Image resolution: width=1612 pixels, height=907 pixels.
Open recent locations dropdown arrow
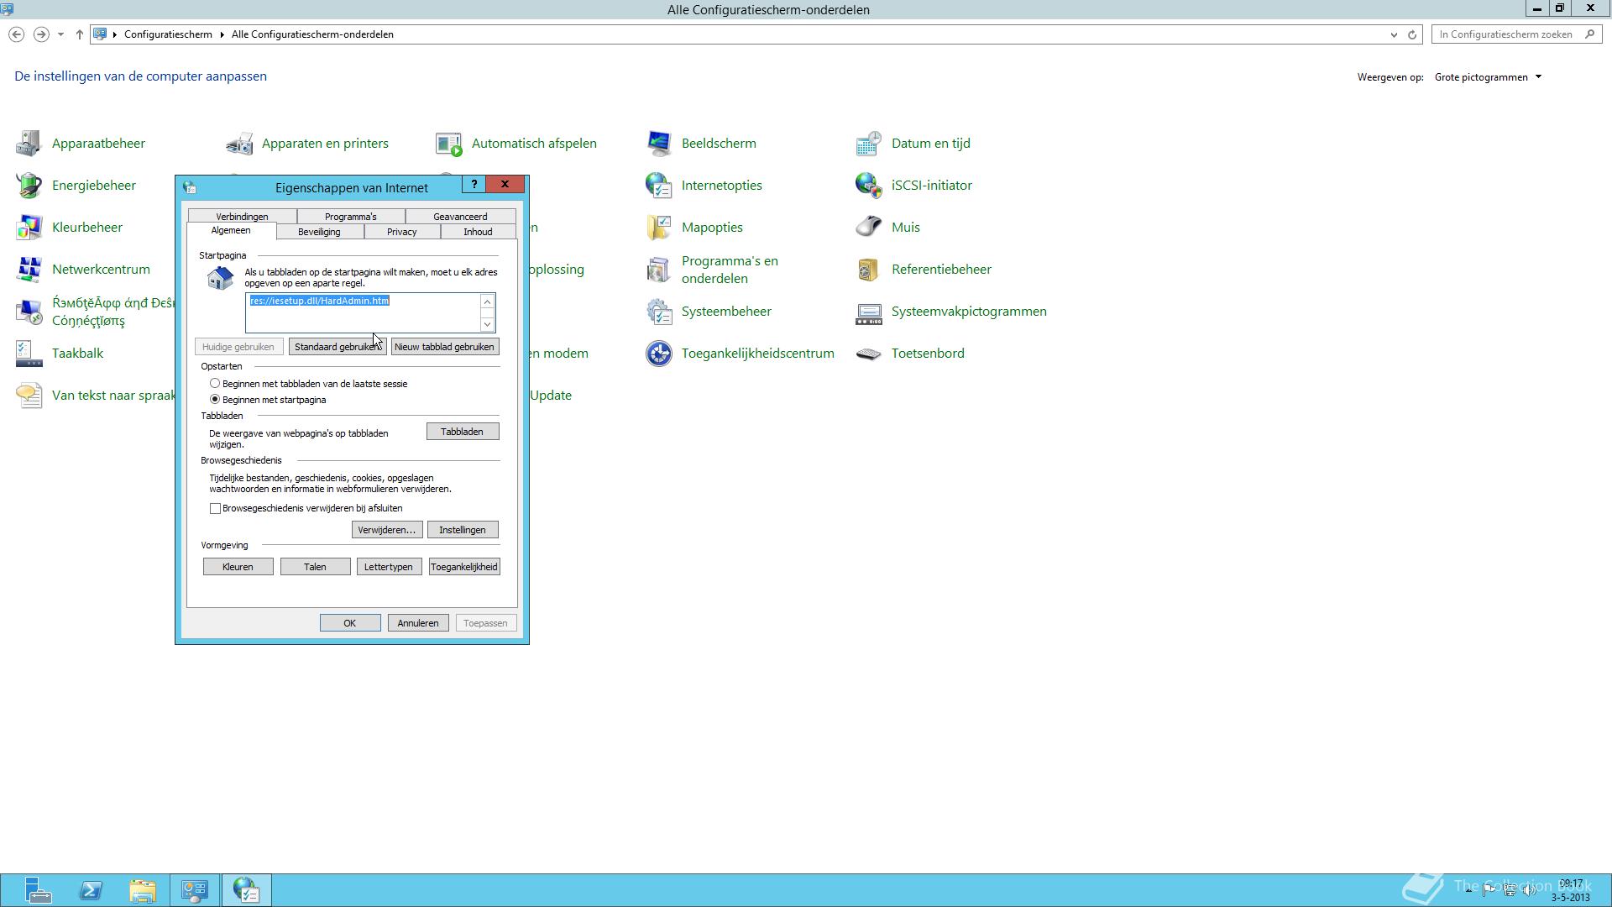click(60, 34)
